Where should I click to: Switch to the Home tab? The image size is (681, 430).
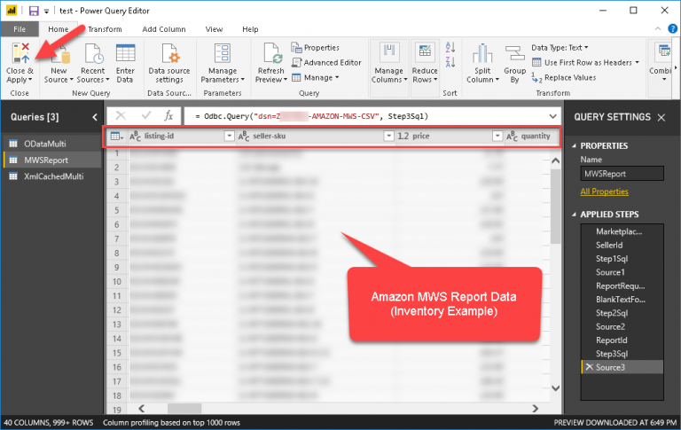[x=59, y=29]
